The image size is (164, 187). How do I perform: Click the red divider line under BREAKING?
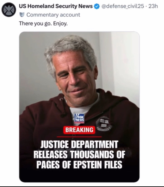click(x=79, y=137)
